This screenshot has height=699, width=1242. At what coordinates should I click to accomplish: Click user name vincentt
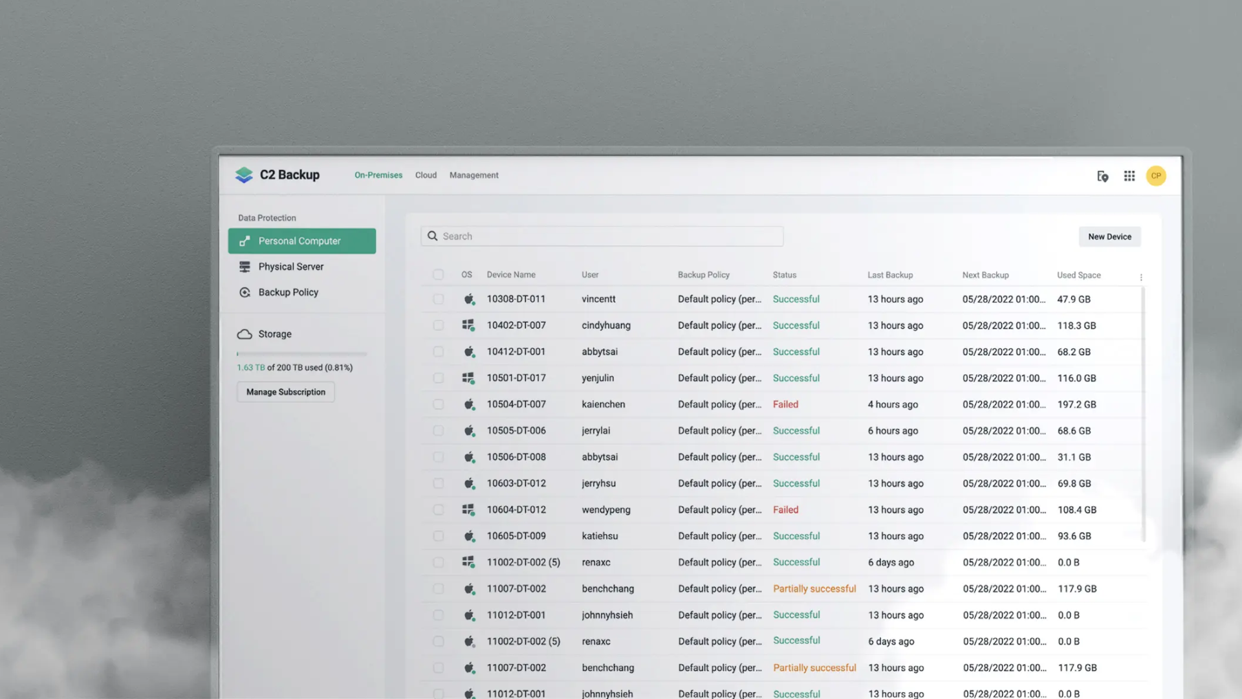pyautogui.click(x=598, y=299)
